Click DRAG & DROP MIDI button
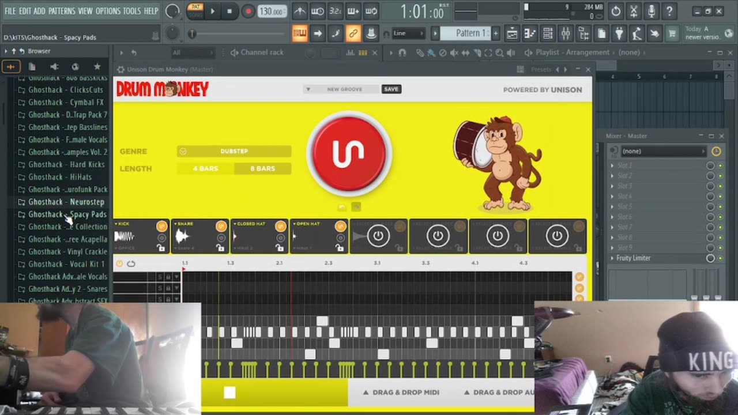Image resolution: width=738 pixels, height=415 pixels. pyautogui.click(x=401, y=393)
